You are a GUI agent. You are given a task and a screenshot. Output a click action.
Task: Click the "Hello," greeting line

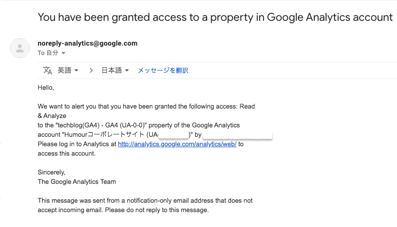click(46, 87)
